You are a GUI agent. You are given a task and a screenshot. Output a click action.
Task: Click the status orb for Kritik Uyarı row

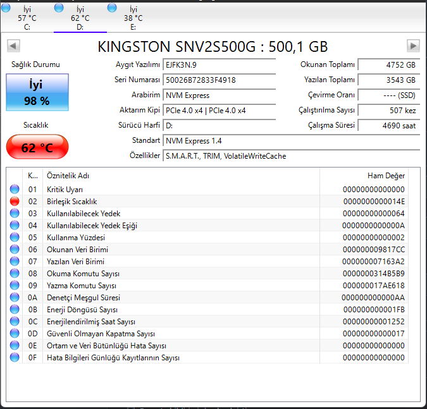(15, 189)
